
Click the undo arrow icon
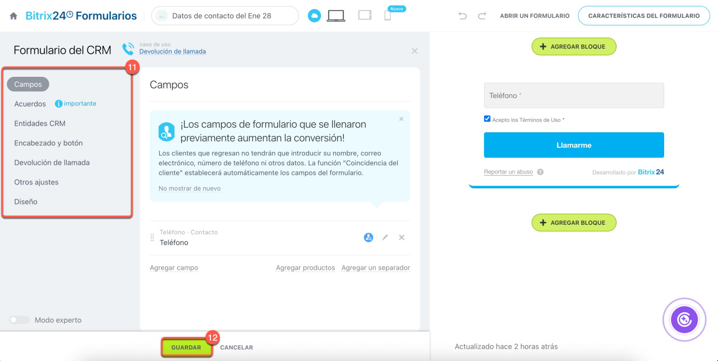pyautogui.click(x=463, y=16)
